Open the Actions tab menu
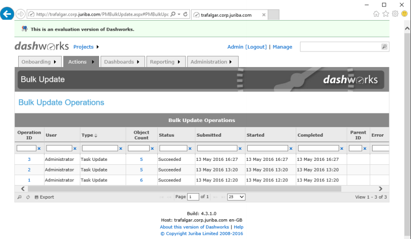411x239 pixels. 81,62
